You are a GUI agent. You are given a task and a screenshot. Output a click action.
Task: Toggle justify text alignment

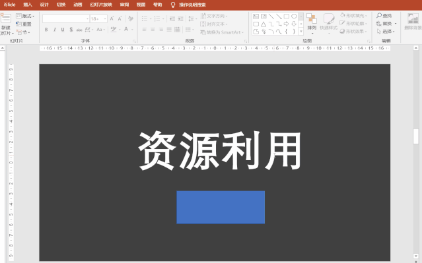(x=169, y=29)
